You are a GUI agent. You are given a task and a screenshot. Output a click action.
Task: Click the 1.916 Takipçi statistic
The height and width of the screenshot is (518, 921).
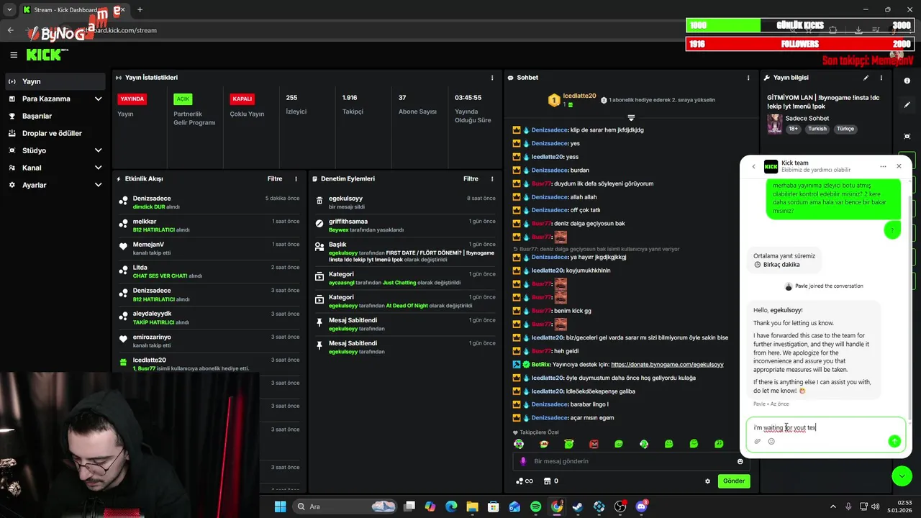pos(353,104)
